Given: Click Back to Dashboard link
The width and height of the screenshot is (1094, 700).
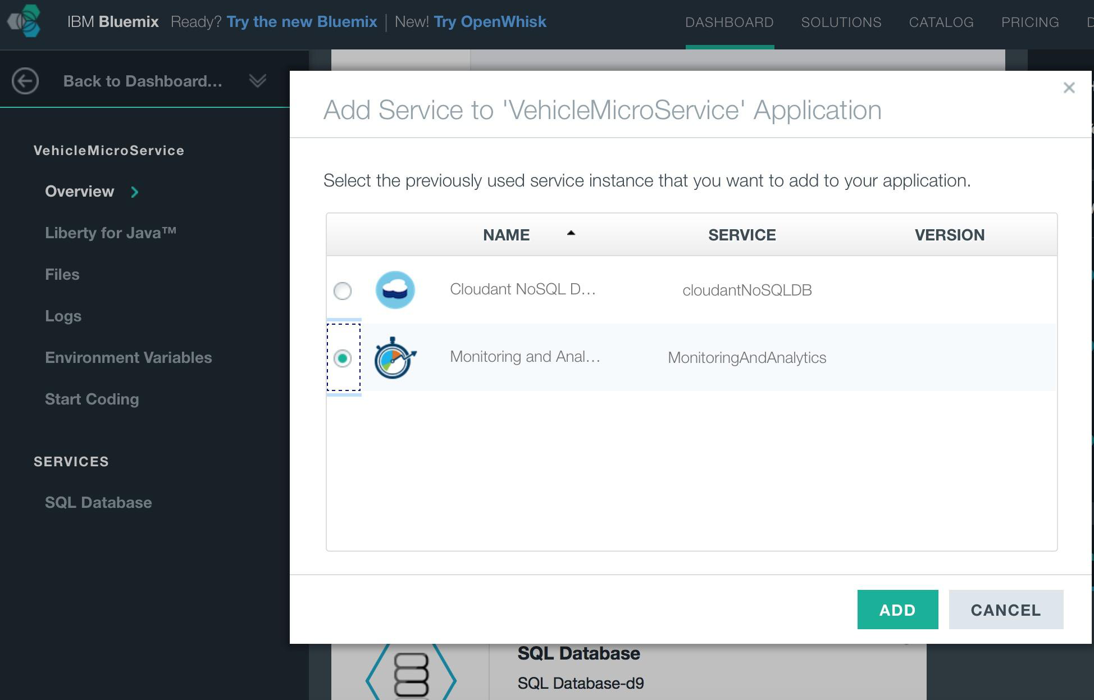Looking at the screenshot, I should point(143,81).
